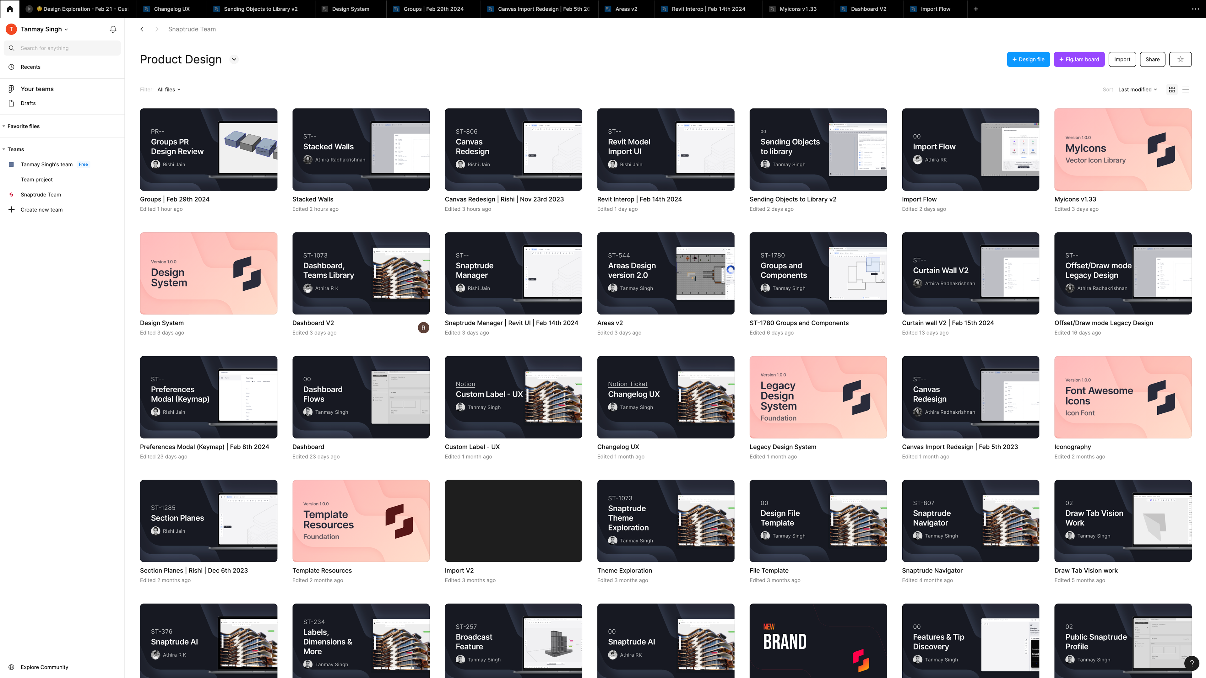Select 'Section Planes | Rishi | Dec 6th 2023' title

coord(194,570)
